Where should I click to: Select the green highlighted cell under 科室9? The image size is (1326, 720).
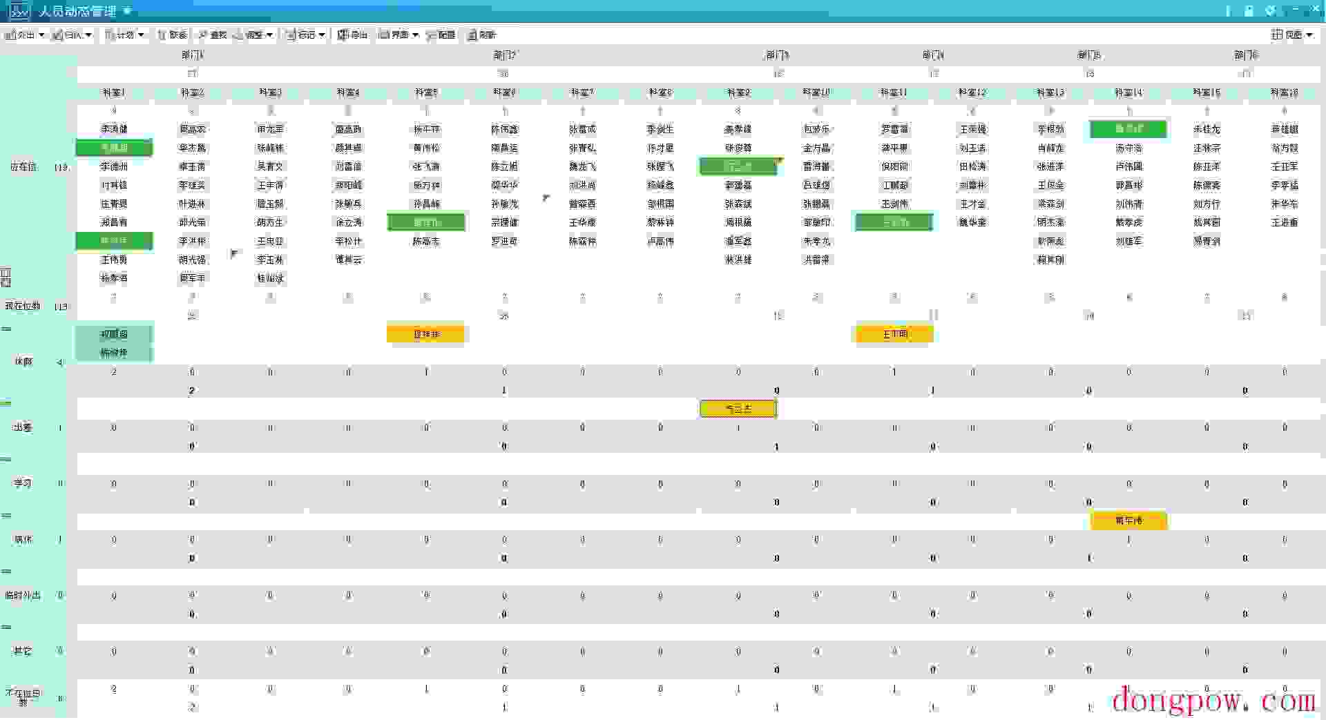[x=738, y=166]
